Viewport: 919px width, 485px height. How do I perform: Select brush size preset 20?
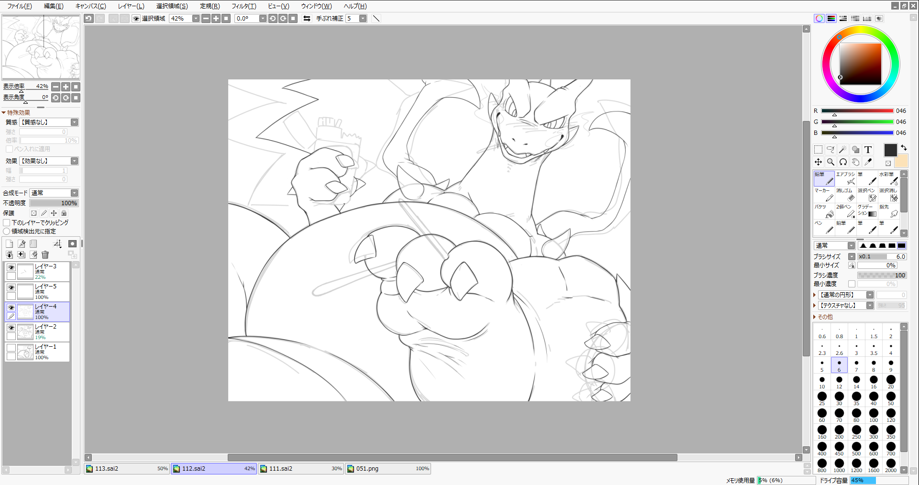click(x=891, y=382)
